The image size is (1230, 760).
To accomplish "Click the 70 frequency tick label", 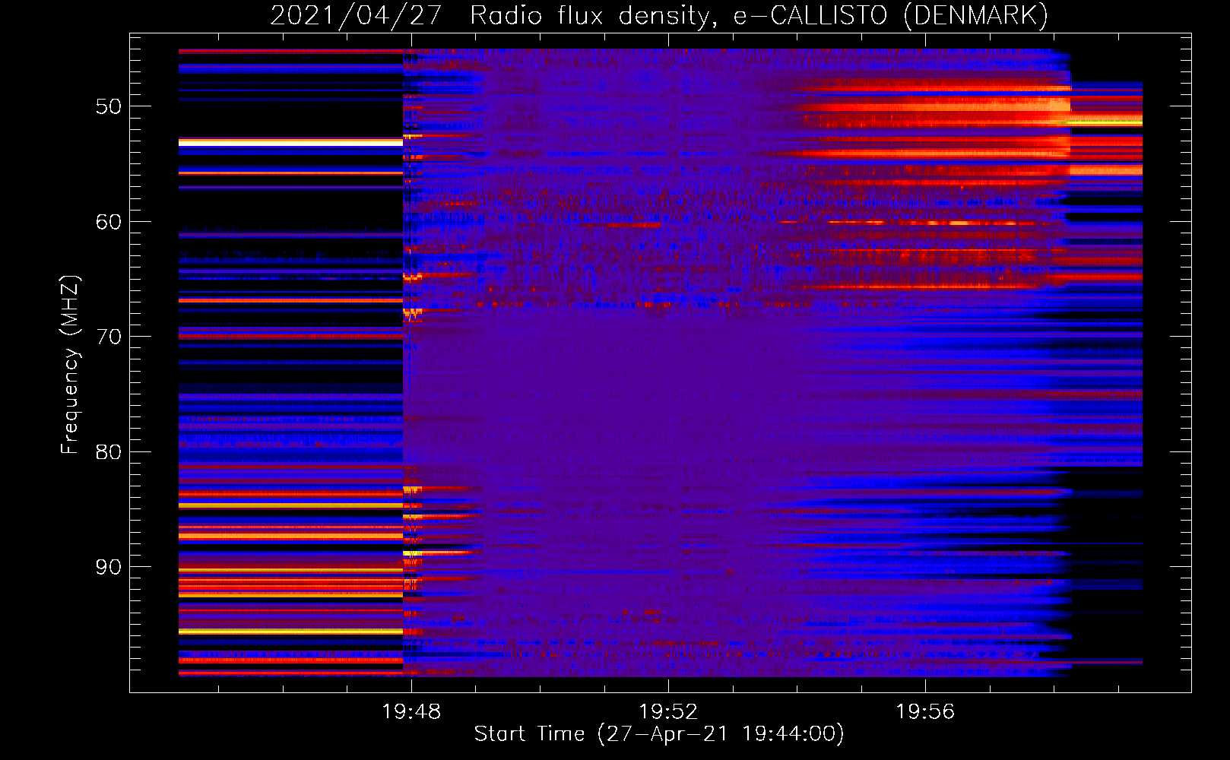I will click(x=109, y=337).
